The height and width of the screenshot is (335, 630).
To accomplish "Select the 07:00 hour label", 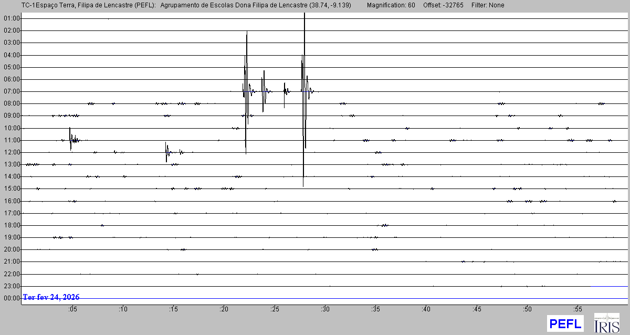I will tap(12, 91).
